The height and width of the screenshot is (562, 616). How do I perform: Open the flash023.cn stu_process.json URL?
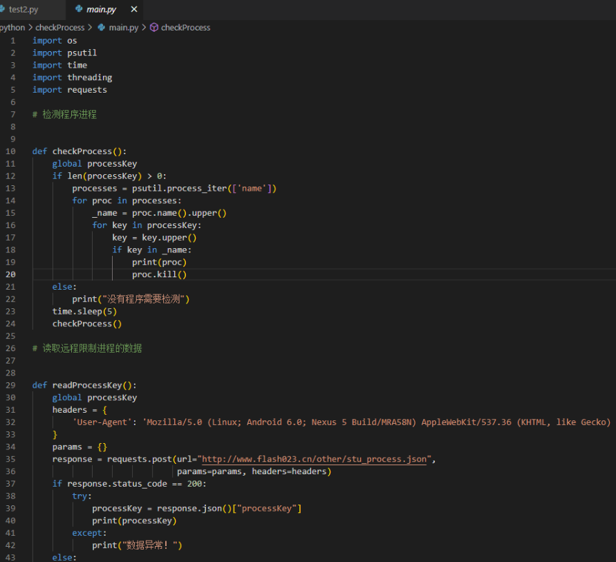pos(314,460)
